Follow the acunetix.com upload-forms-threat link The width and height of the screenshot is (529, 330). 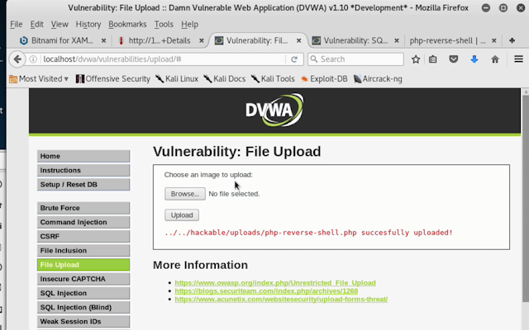281,299
